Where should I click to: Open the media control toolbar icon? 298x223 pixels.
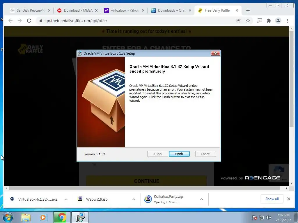259,21
